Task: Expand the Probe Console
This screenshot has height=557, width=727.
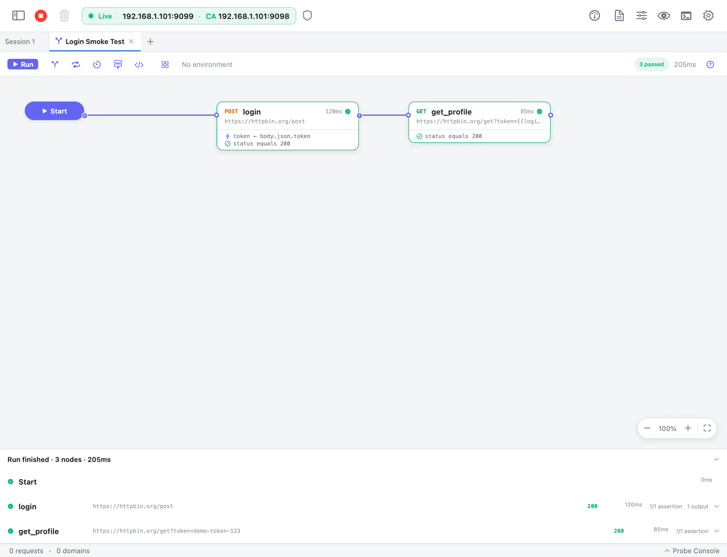Action: click(x=692, y=551)
